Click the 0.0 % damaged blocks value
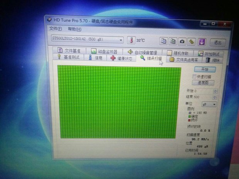 coord(205,130)
